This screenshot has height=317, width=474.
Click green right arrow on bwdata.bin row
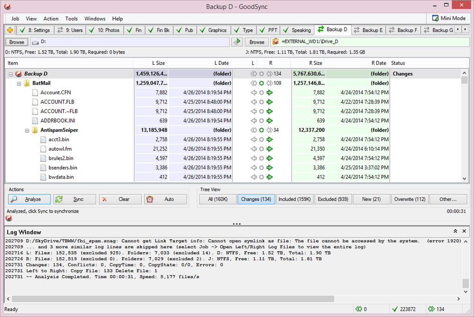tap(270, 177)
